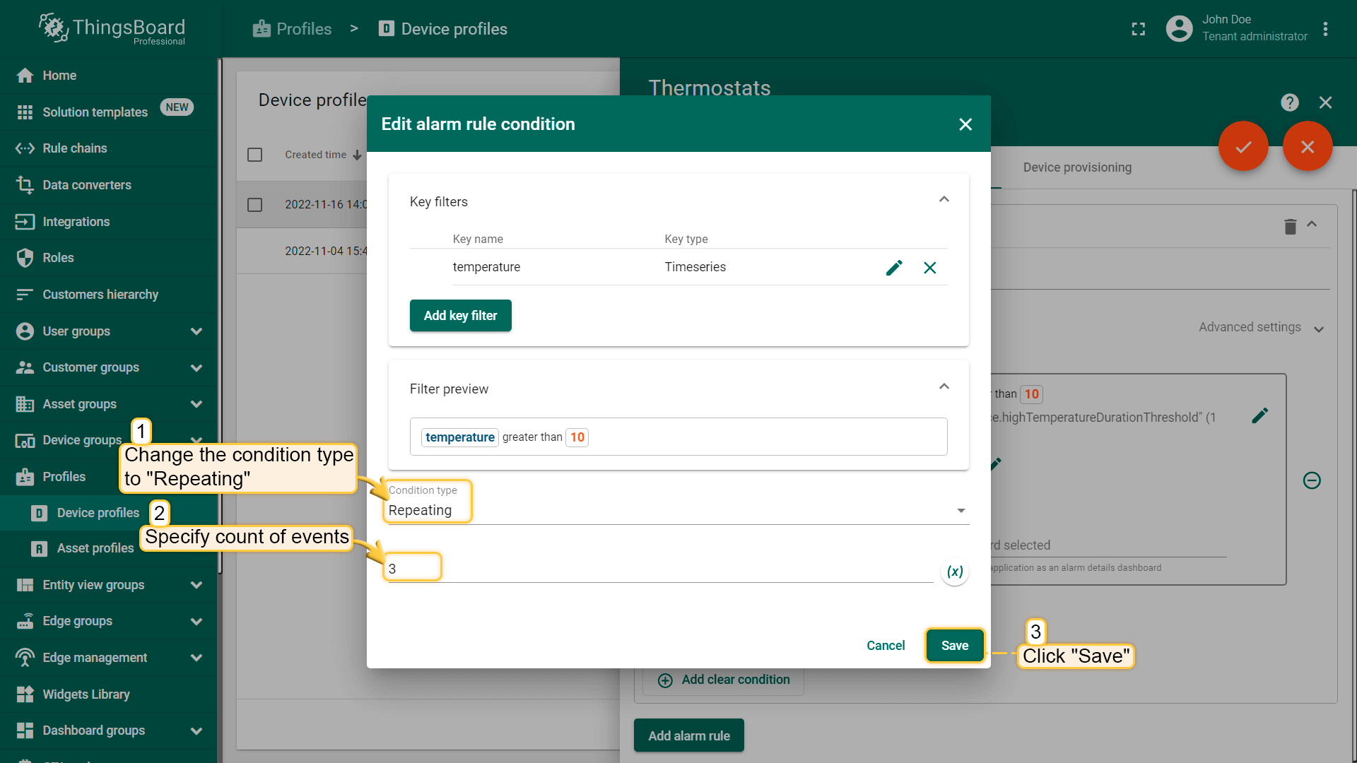Toggle dynamic value using the (x) icon
This screenshot has width=1357, height=763.
pyautogui.click(x=955, y=572)
